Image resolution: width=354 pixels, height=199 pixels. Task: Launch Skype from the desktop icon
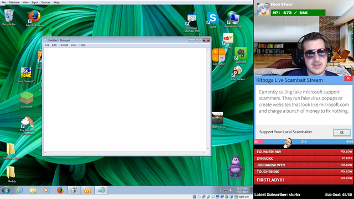coord(212,20)
